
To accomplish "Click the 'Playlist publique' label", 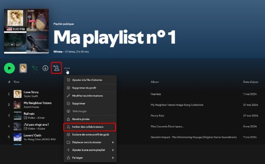I will click(x=64, y=24).
